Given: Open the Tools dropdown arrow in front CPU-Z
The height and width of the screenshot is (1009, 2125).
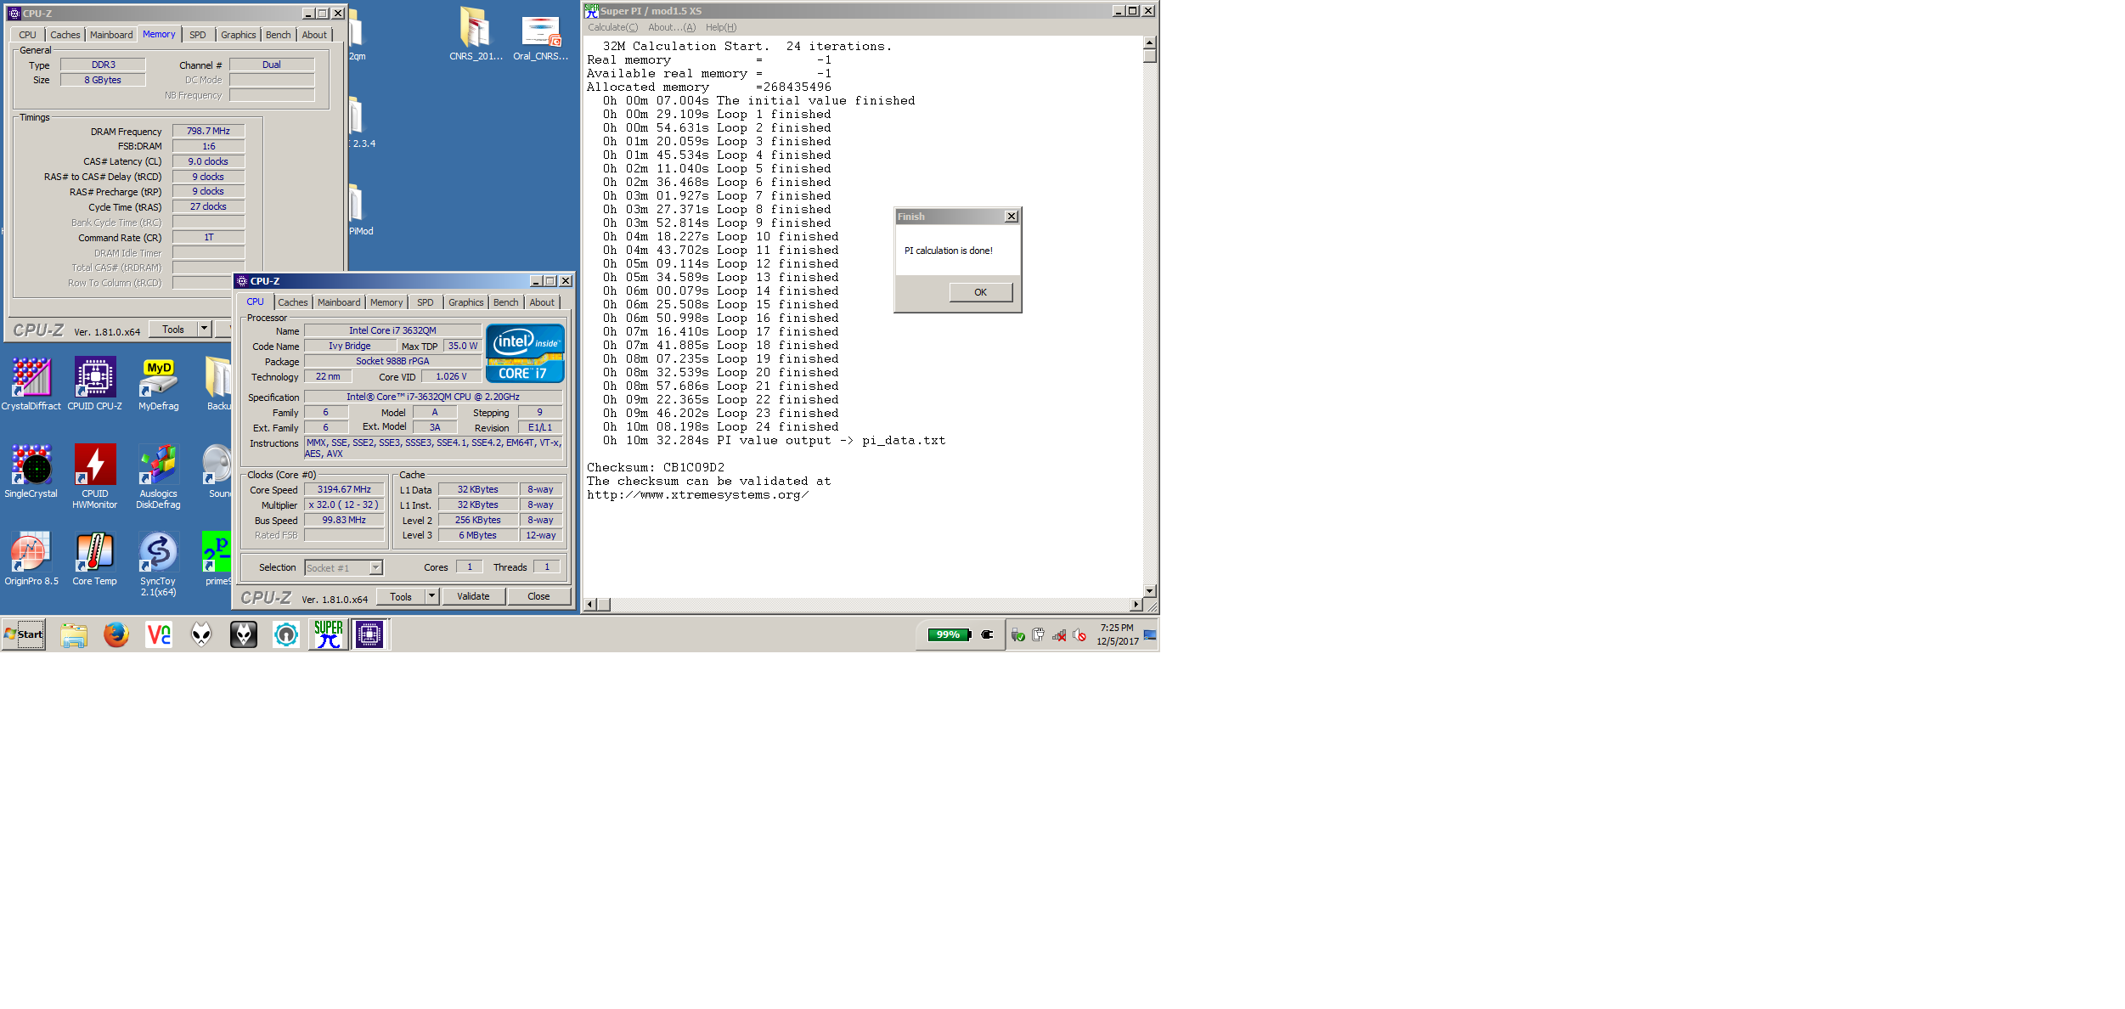Looking at the screenshot, I should coord(431,596).
